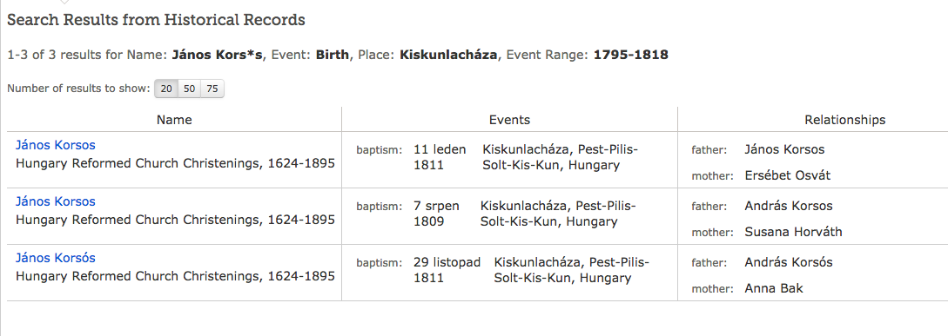Click mother Ersébet Osvát in relationships
Screen dimensions: 948x336
(787, 175)
